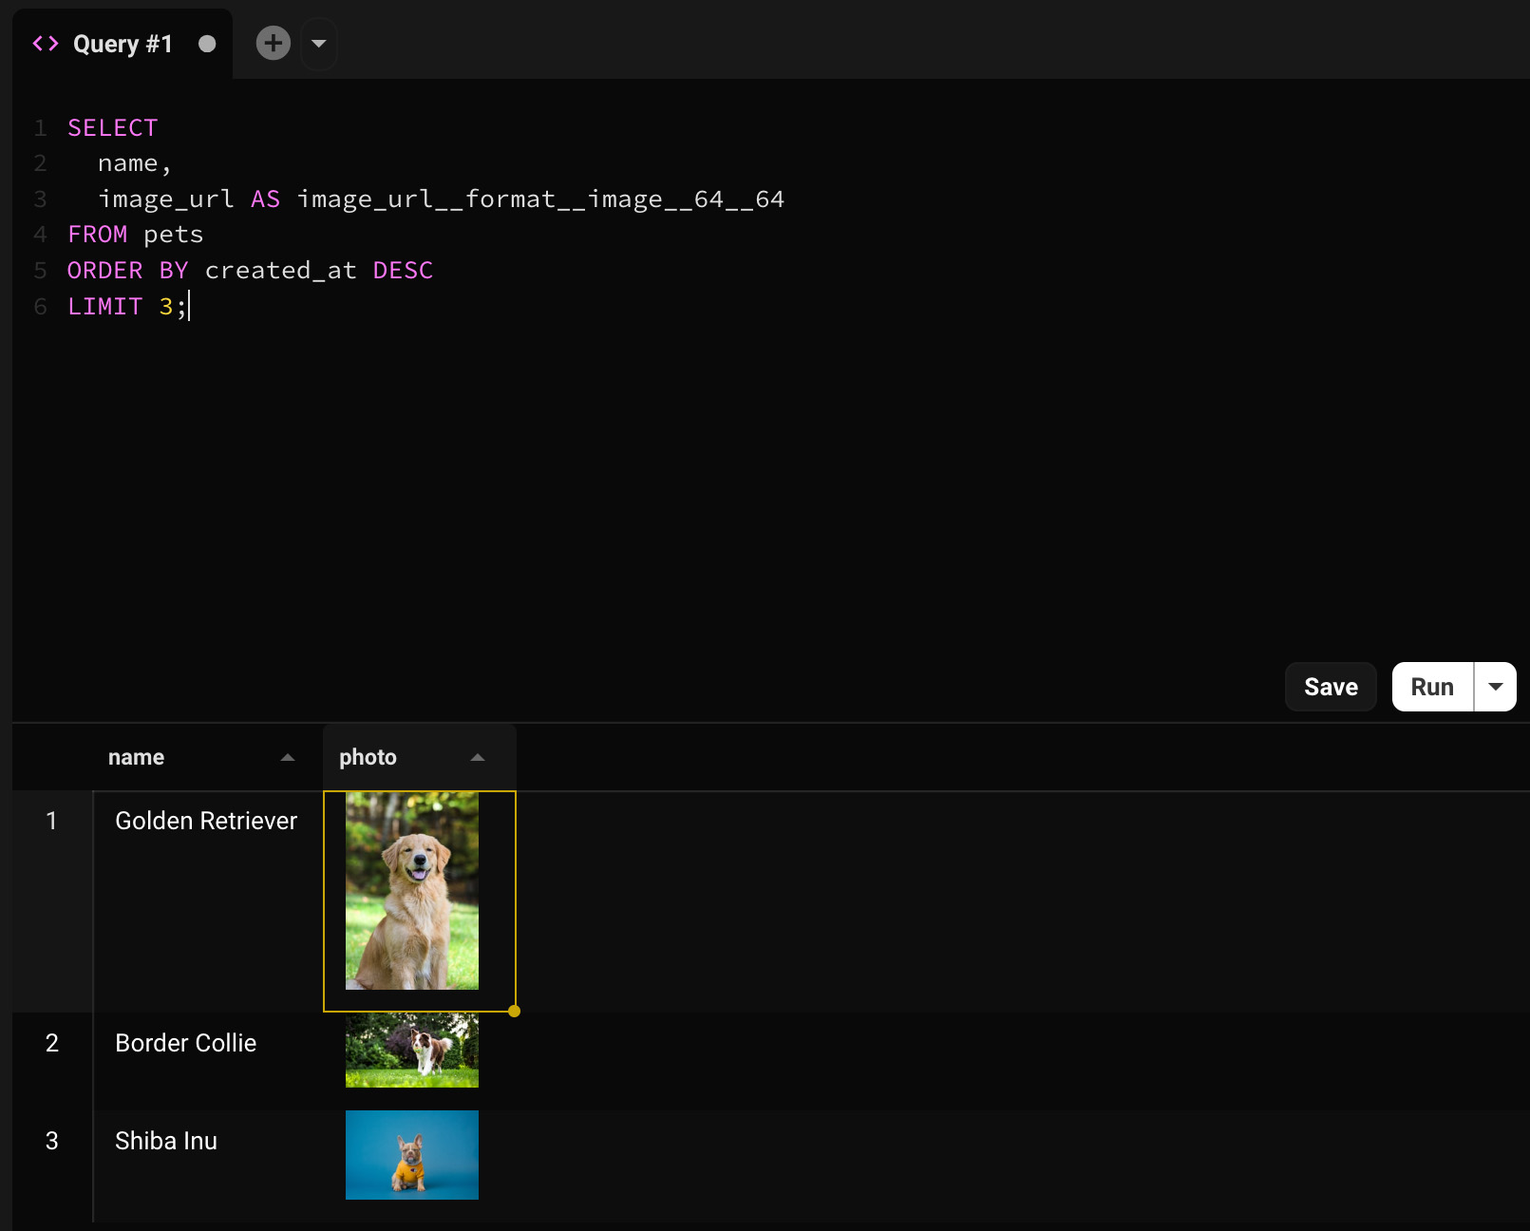Select row number 2 in results
This screenshot has height=1231, width=1530.
tap(52, 1043)
